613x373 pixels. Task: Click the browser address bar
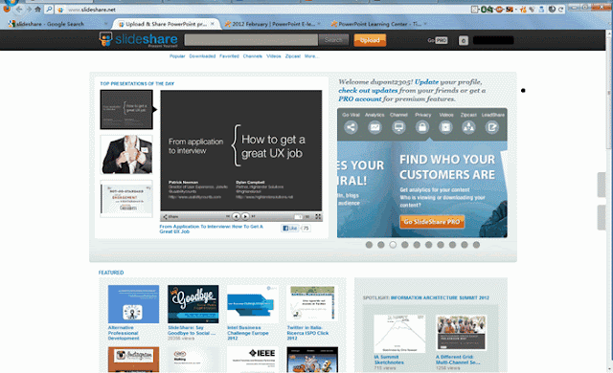click(x=261, y=10)
